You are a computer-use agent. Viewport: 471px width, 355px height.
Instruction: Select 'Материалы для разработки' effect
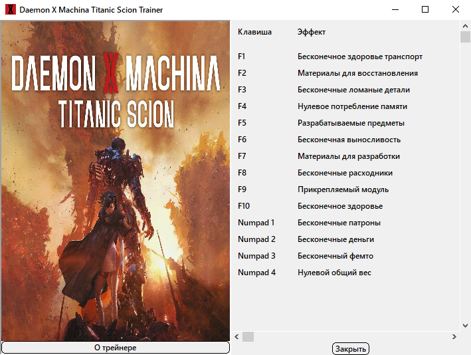click(349, 156)
